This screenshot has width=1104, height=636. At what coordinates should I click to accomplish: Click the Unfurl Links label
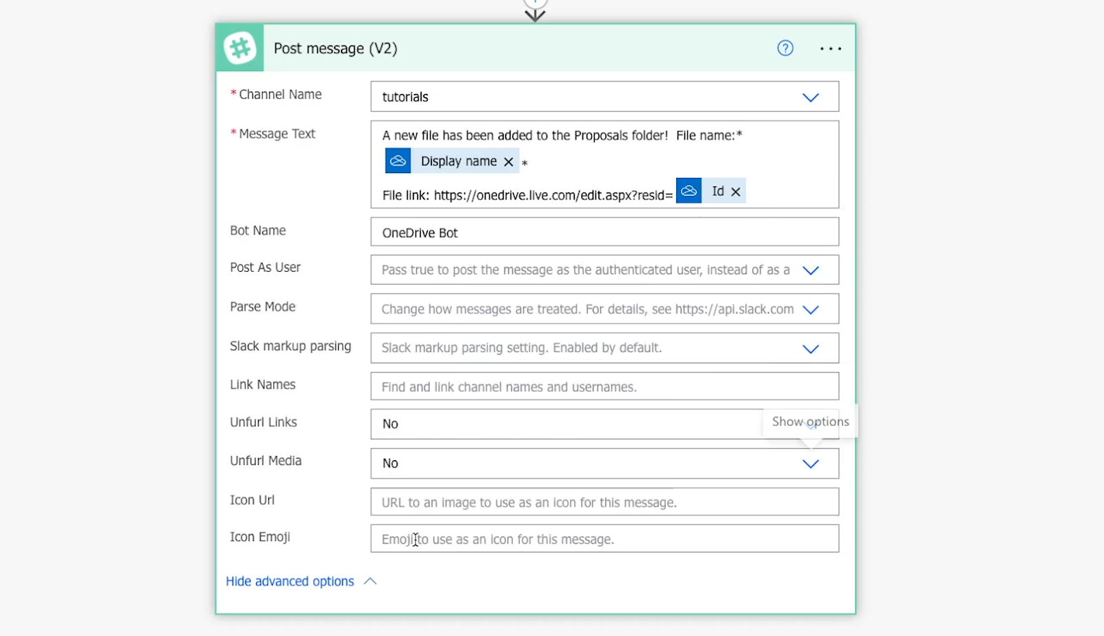[x=264, y=422]
